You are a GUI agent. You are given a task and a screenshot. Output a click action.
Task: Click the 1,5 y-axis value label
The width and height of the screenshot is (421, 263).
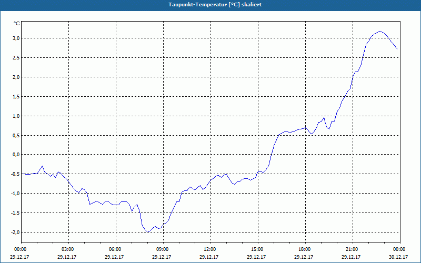[16, 97]
